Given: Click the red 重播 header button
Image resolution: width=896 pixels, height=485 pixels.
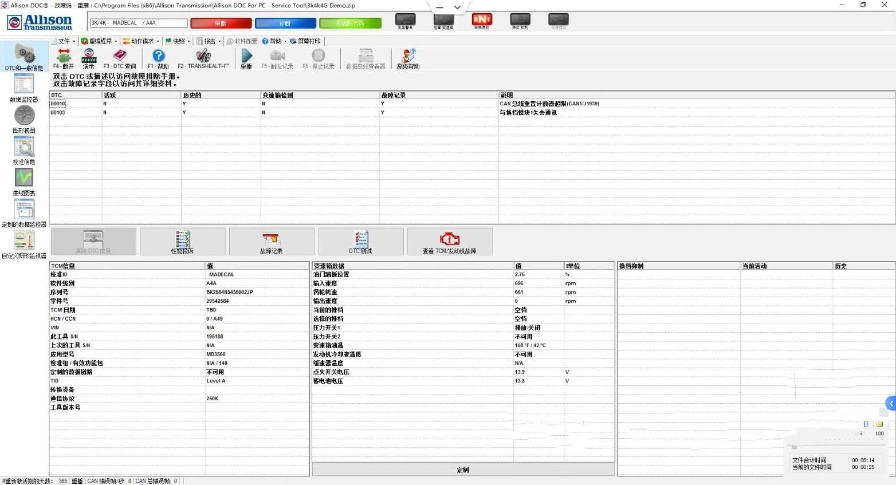Looking at the screenshot, I should tap(221, 23).
